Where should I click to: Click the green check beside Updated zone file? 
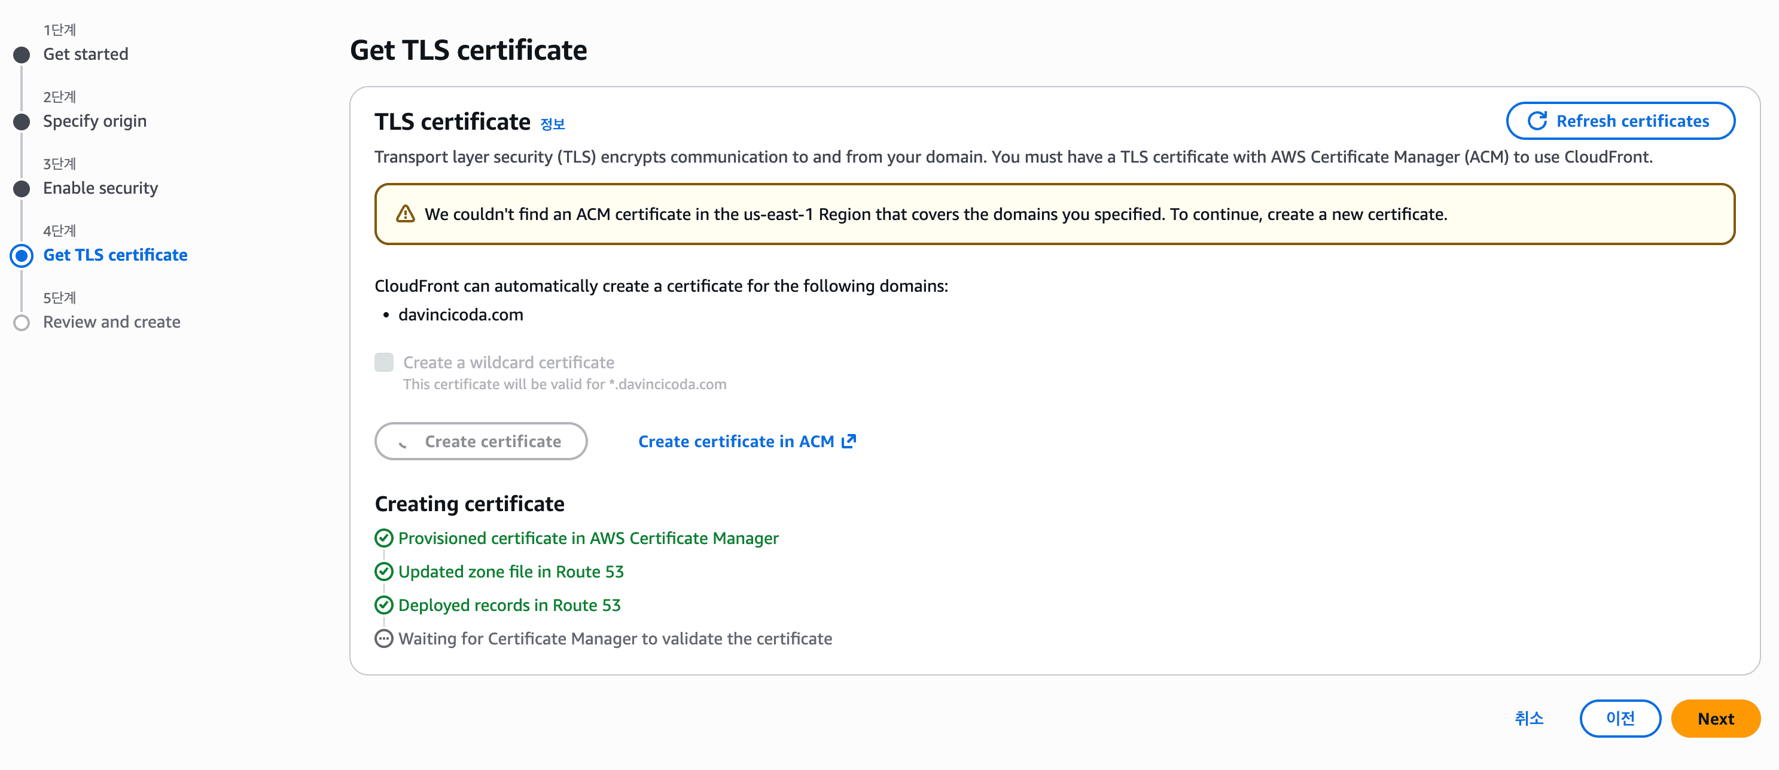(x=384, y=572)
